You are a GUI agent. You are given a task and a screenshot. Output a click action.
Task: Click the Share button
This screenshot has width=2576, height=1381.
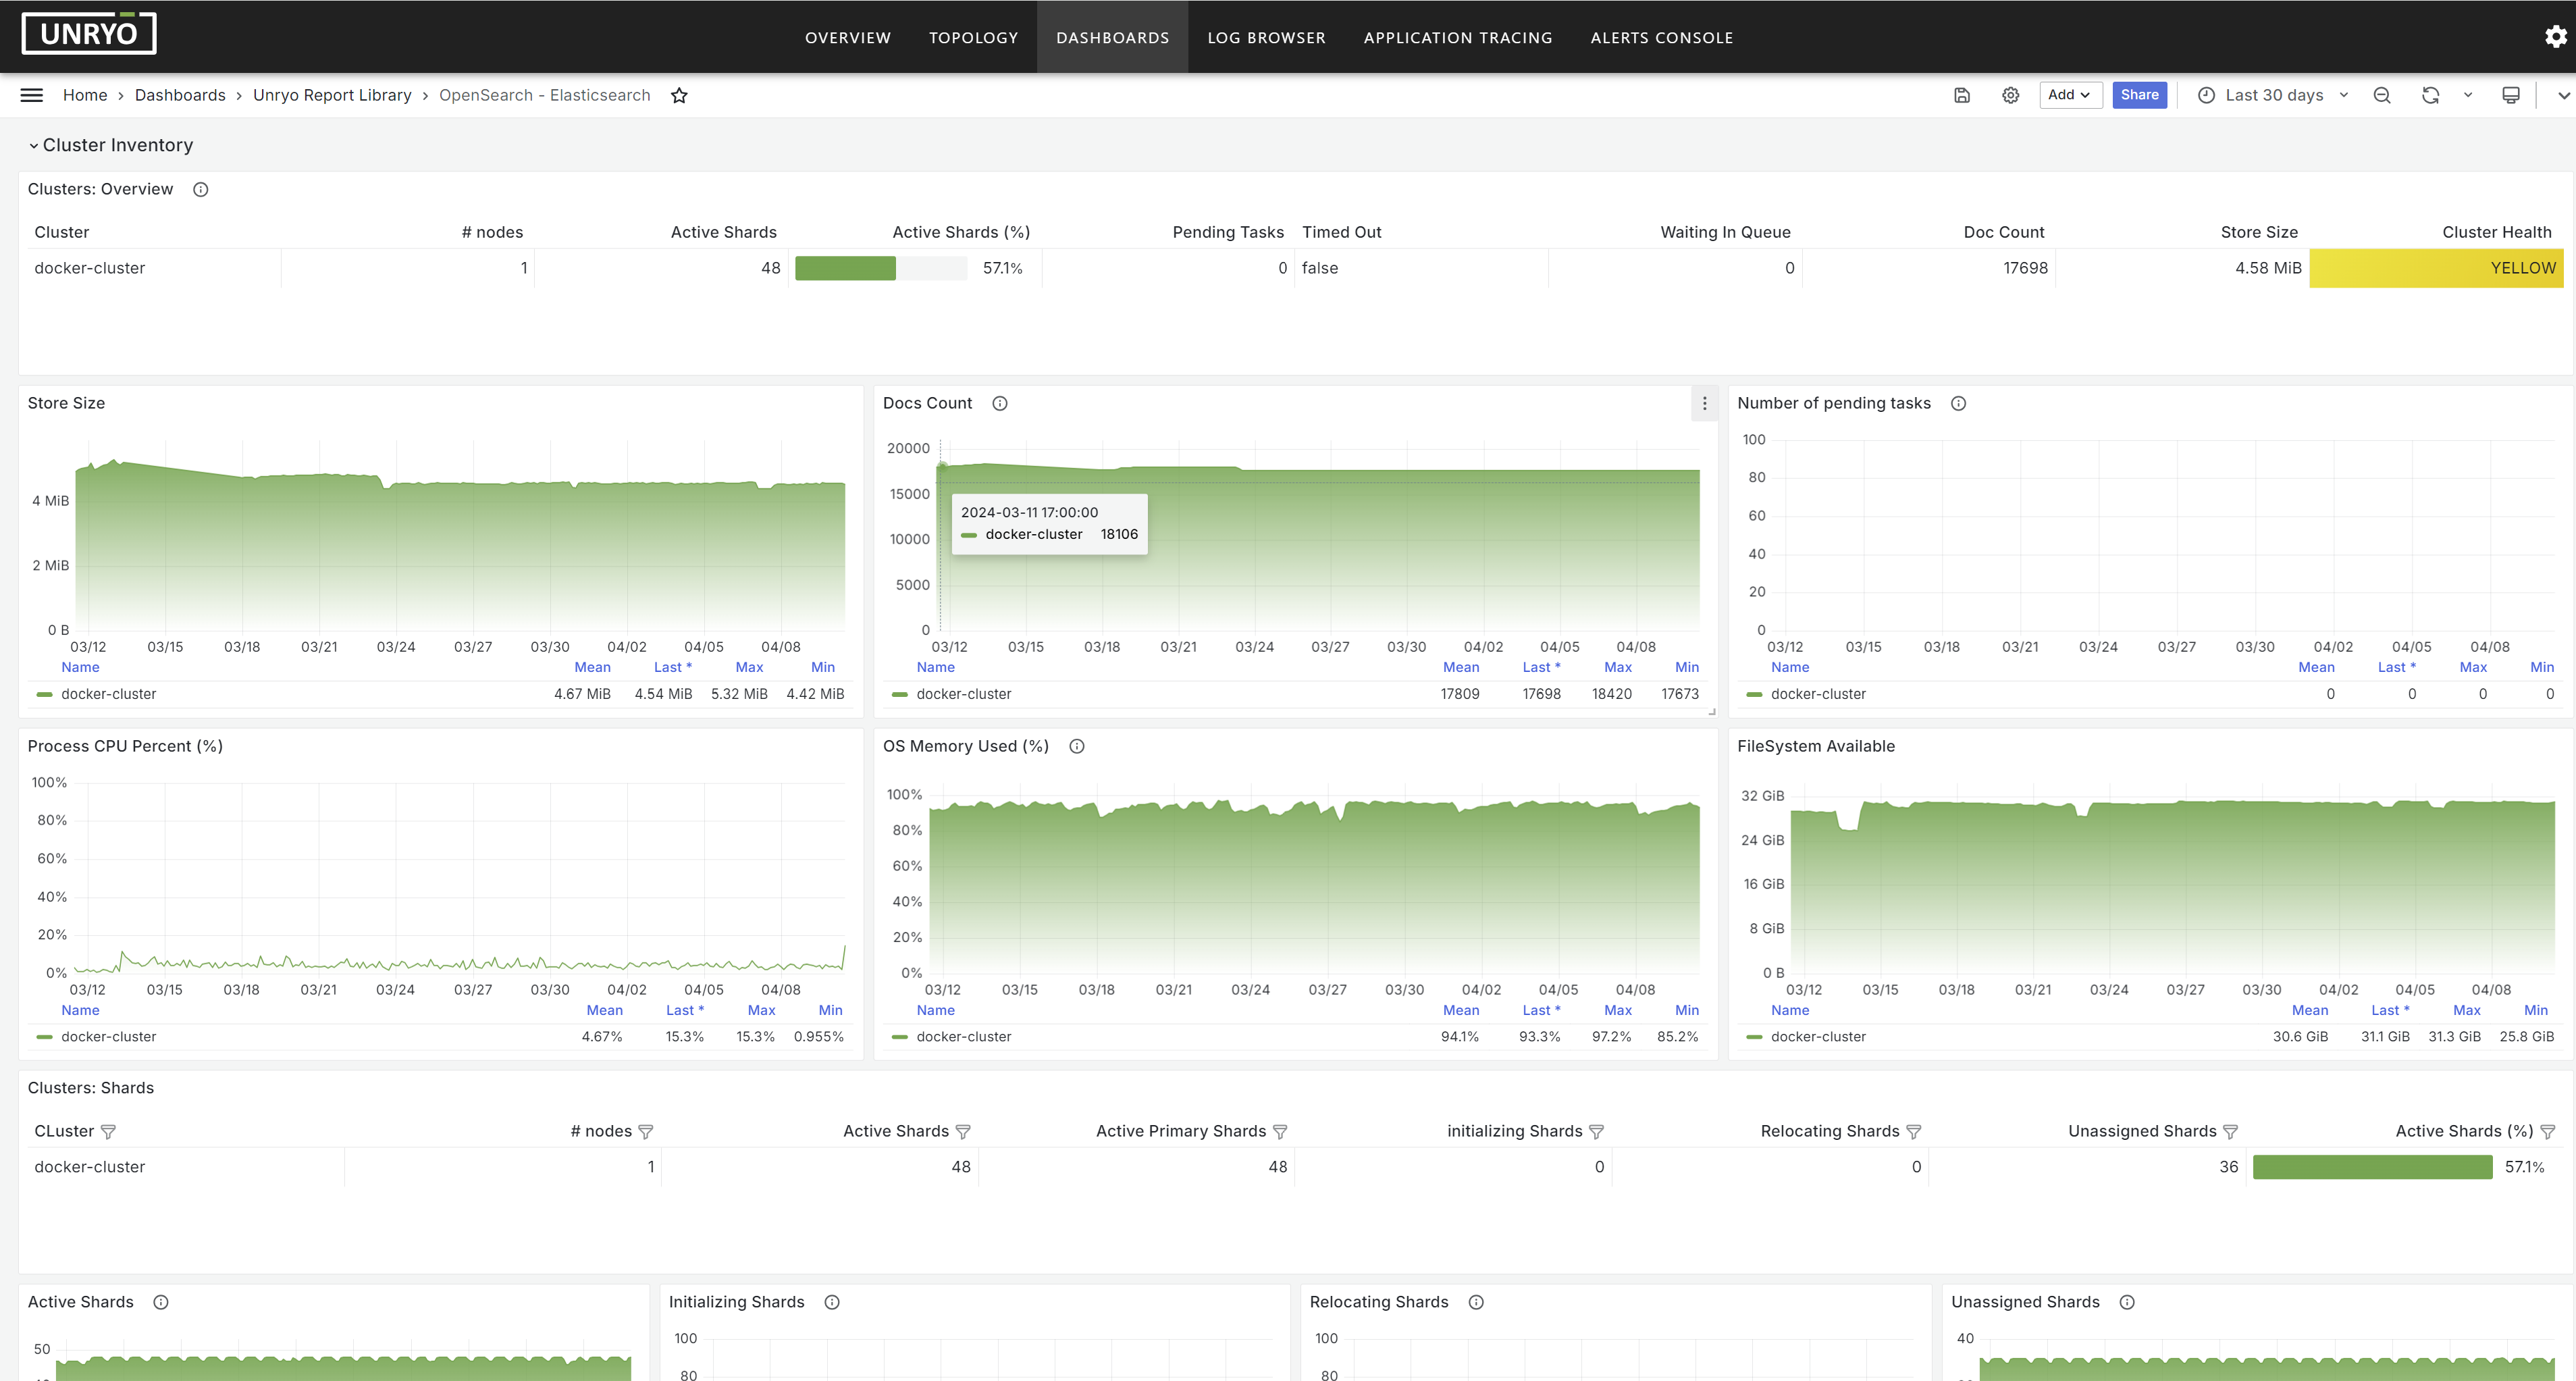point(2139,95)
